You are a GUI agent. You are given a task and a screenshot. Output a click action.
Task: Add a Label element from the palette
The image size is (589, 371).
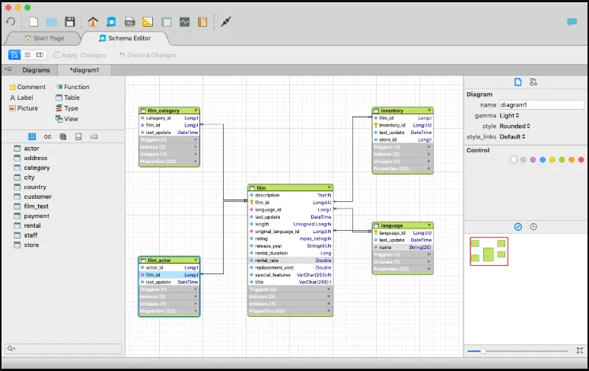(x=21, y=98)
